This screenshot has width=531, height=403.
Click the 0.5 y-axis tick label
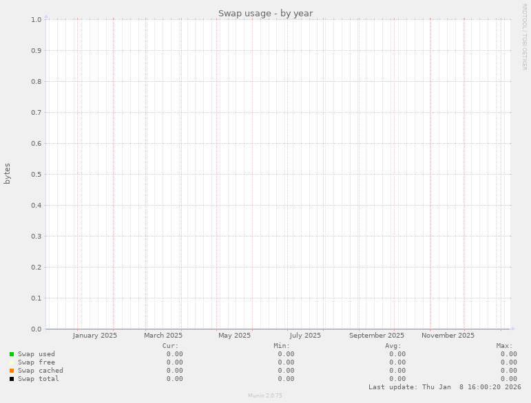pos(37,175)
